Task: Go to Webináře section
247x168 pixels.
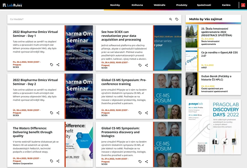Action: coord(159,5)
